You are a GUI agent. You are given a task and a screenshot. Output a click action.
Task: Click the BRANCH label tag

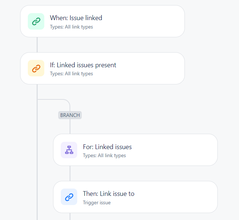click(70, 115)
